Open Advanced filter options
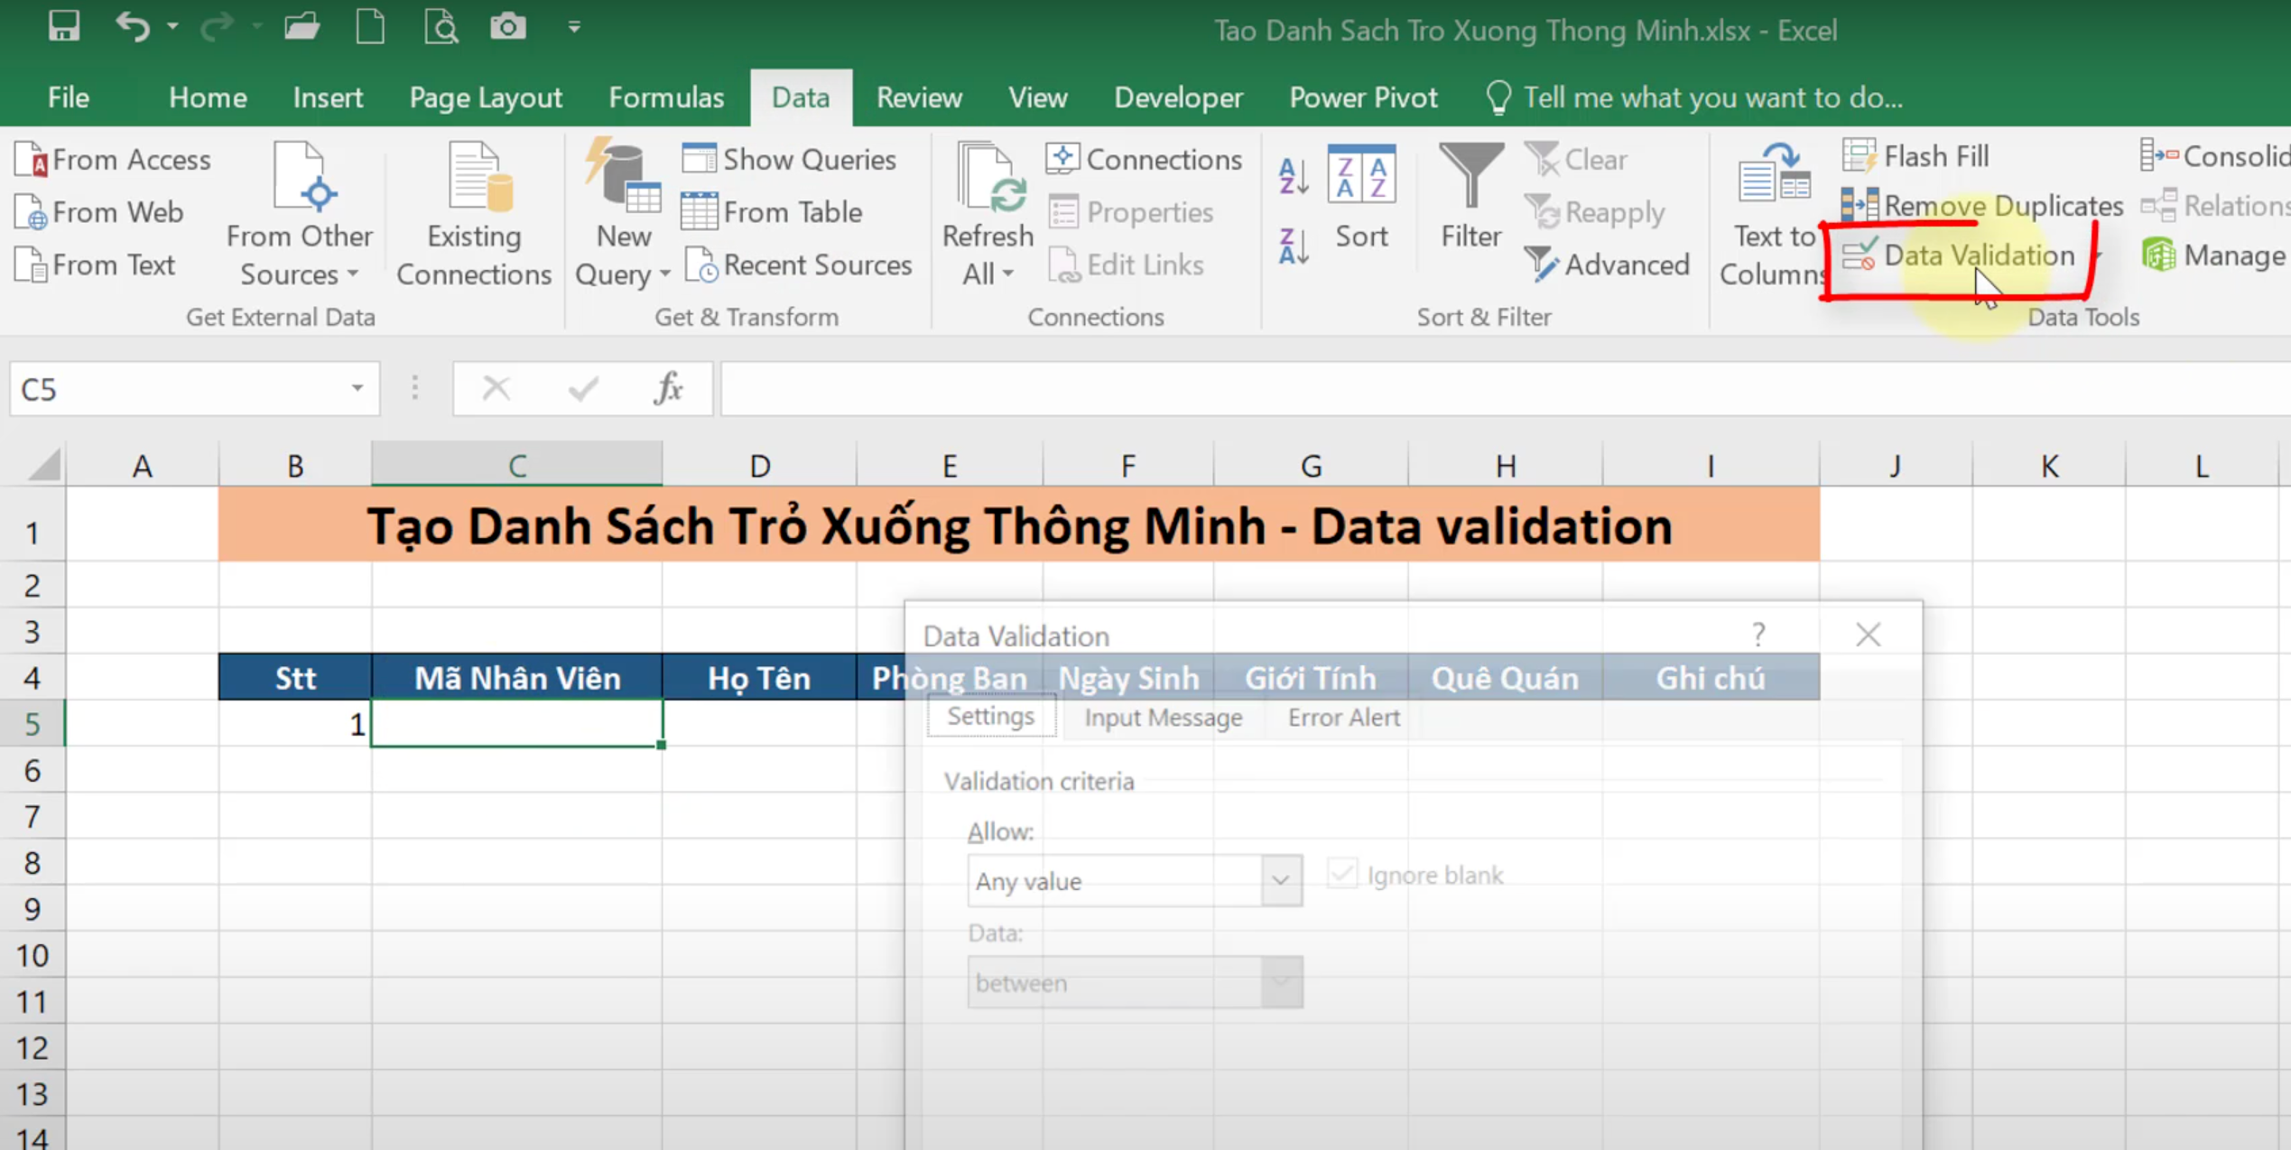 click(x=1607, y=264)
